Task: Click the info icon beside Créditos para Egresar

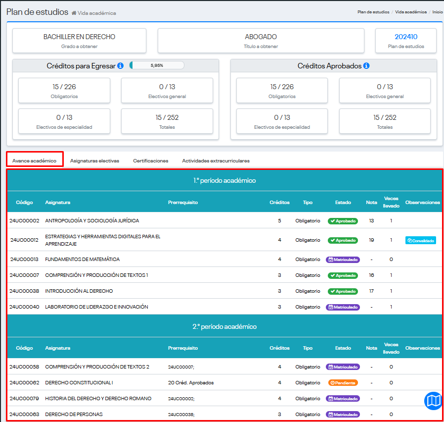Action: tap(120, 66)
